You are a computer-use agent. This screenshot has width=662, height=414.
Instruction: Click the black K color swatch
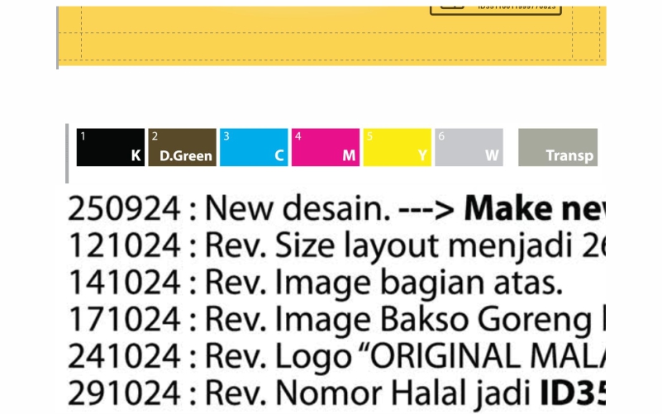[110, 147]
